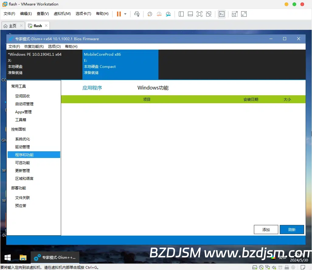312x270 pixels.
Task: Open 启动项管理 in the sidebar
Action: tap(24, 104)
